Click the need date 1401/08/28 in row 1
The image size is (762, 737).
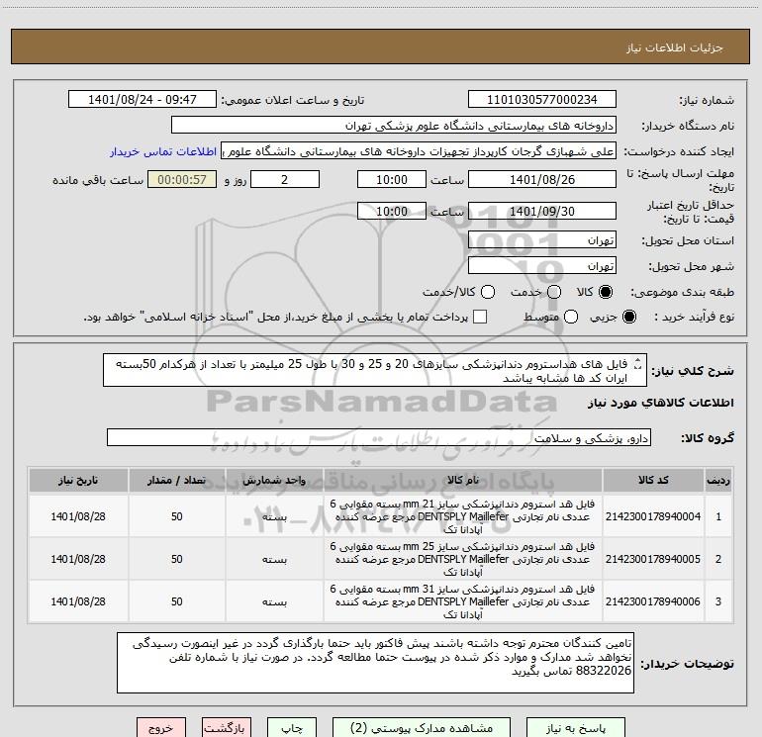78,516
